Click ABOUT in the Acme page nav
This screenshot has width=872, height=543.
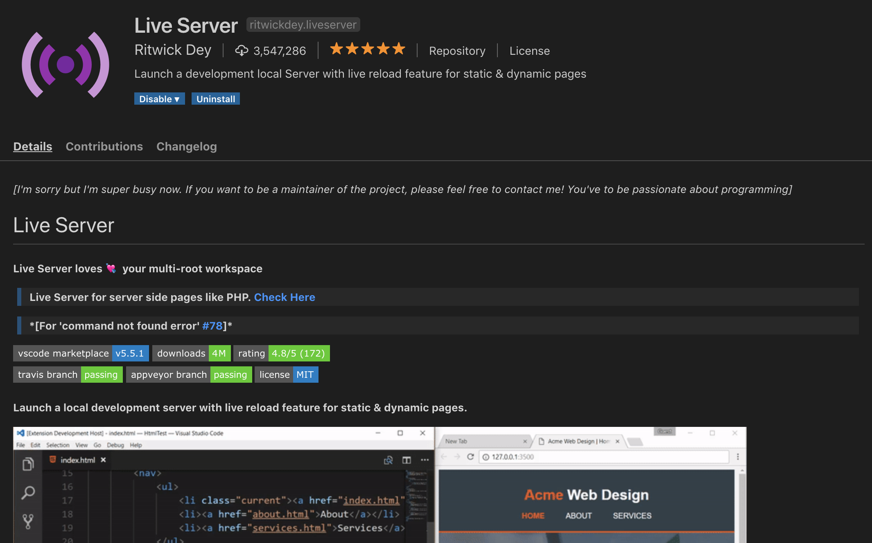(x=578, y=516)
